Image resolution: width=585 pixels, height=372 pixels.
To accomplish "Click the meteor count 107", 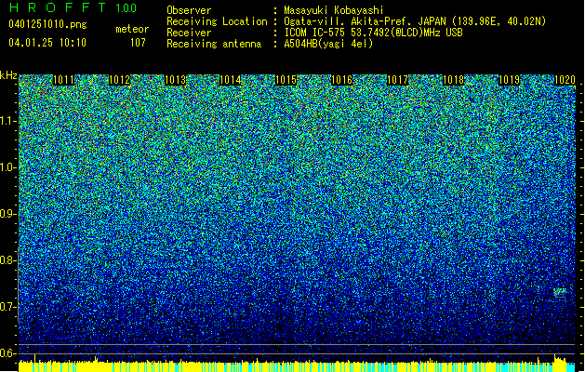I will [138, 43].
